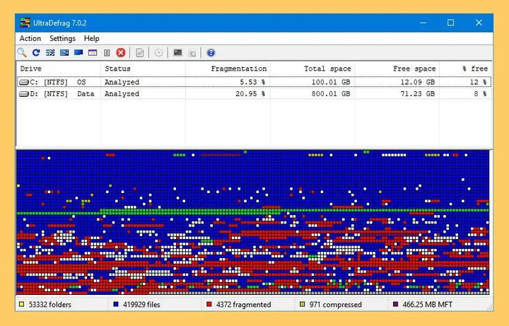
Task: Select the D: [NTFS] Data drive row
Action: [x=255, y=94]
